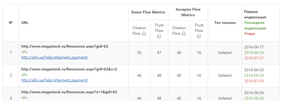The image size is (281, 101).
Task: Select megastock.ru URL ending gid=62&s=2
Action: (x=69, y=69)
